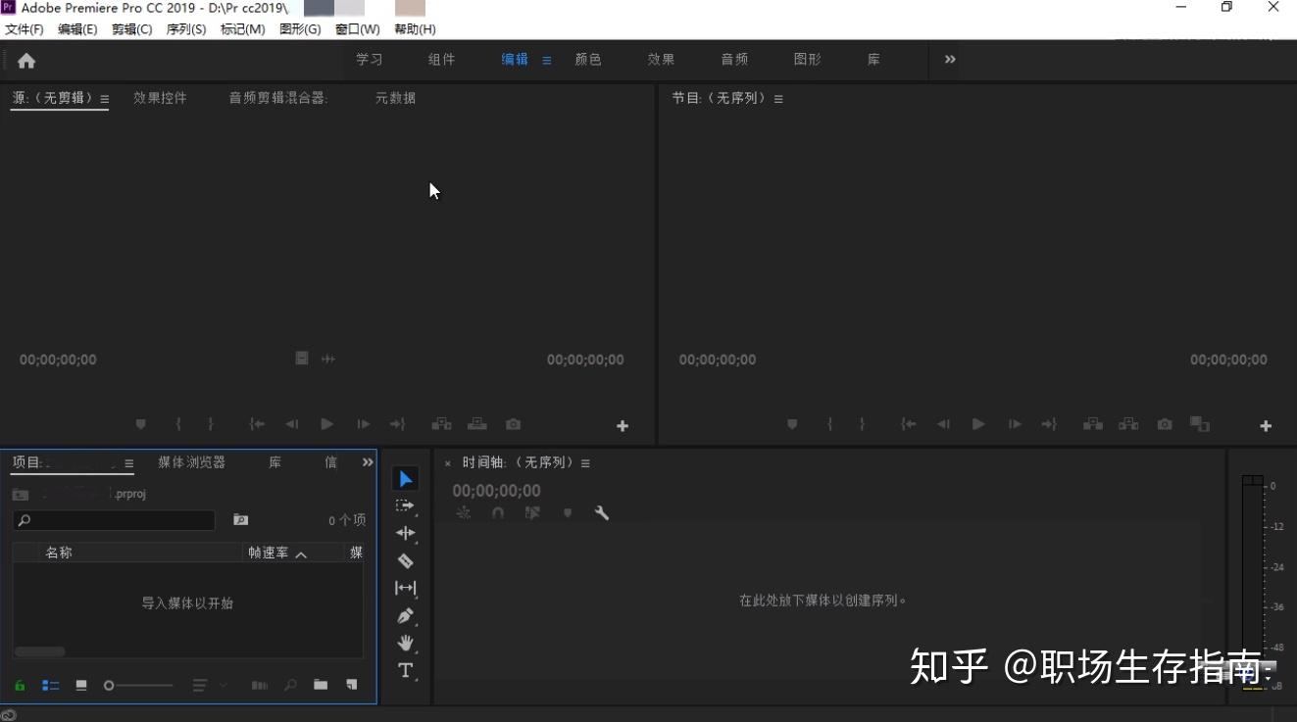Image resolution: width=1297 pixels, height=722 pixels.
Task: Open the Source monitor button editor plus
Action: point(623,426)
